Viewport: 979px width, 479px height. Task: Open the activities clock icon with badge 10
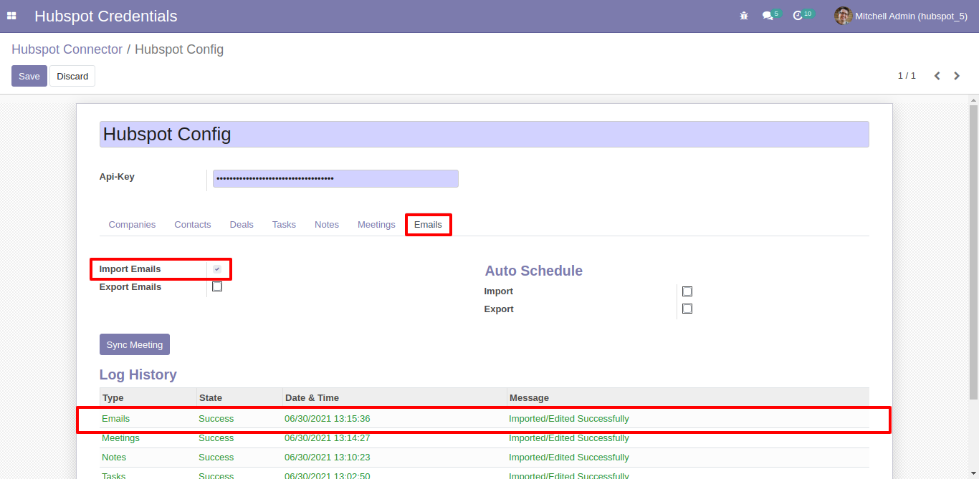tap(803, 15)
